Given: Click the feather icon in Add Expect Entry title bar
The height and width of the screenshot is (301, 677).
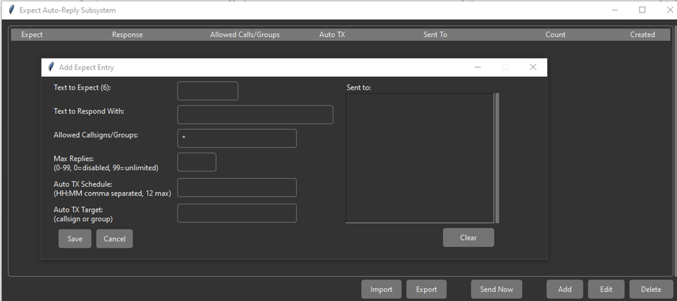Looking at the screenshot, I should point(51,67).
